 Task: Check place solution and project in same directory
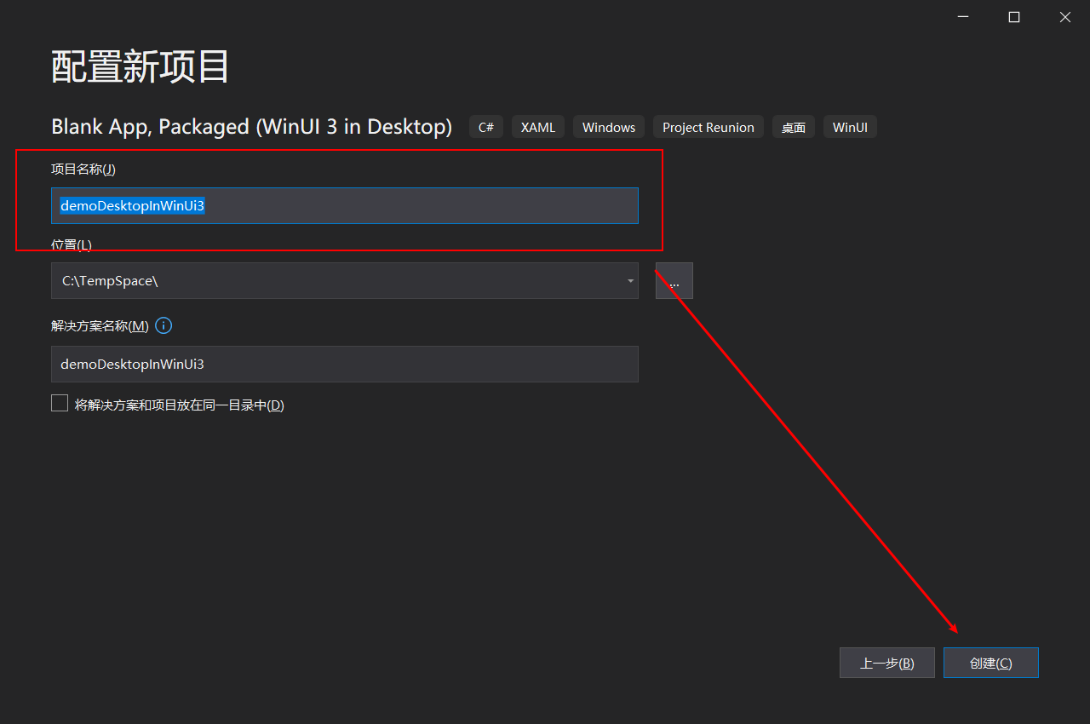(60, 404)
